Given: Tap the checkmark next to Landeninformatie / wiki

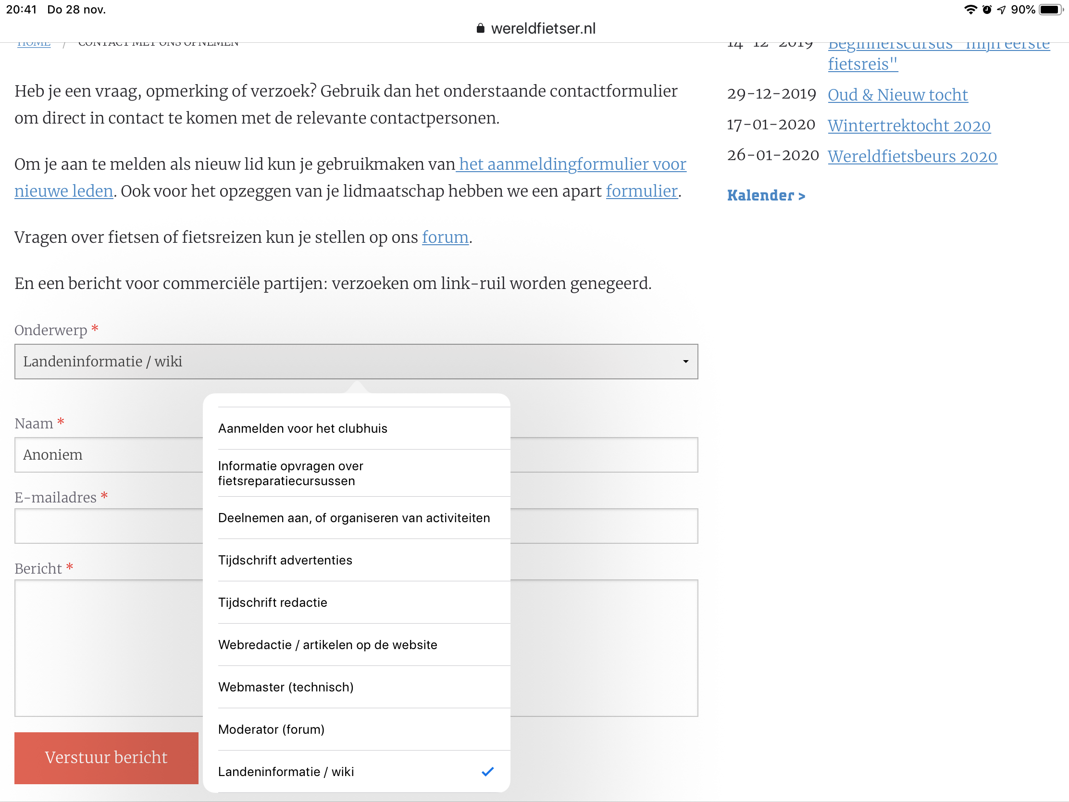Looking at the screenshot, I should tap(487, 772).
